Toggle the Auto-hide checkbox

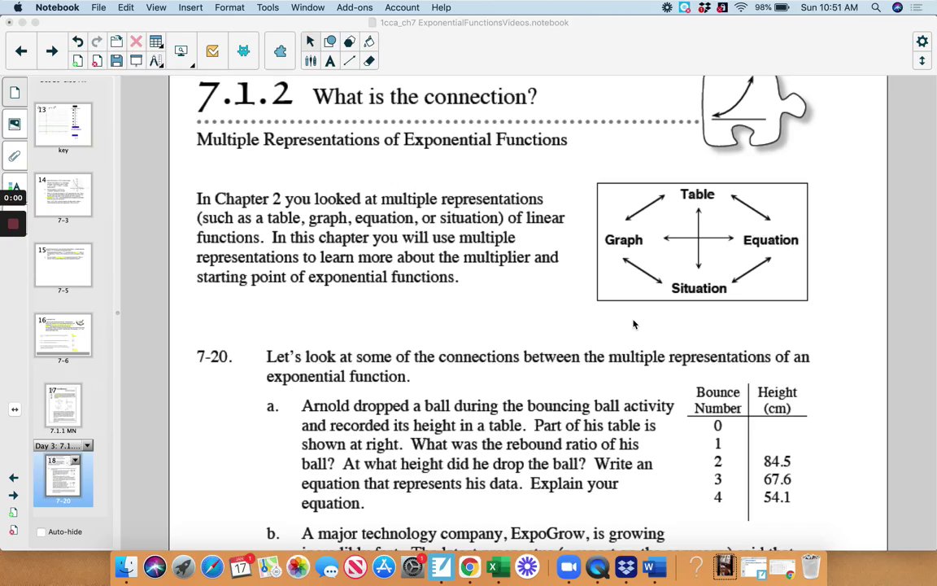[x=41, y=532]
